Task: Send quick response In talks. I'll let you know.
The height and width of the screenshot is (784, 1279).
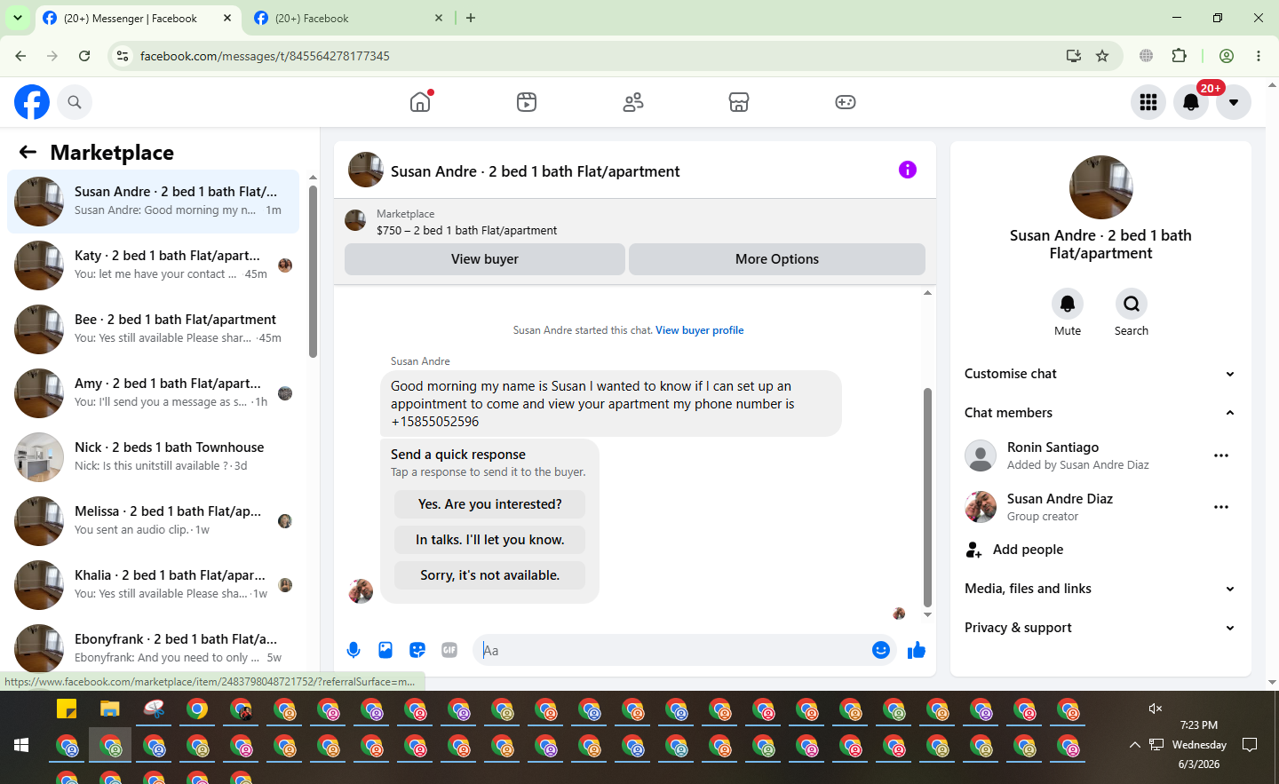Action: (x=490, y=540)
